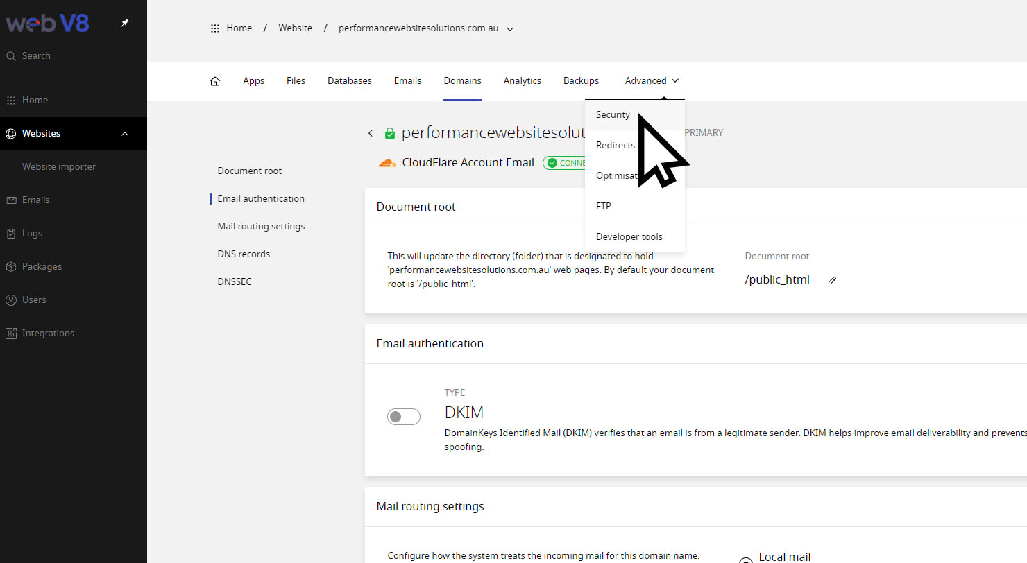This screenshot has height=563, width=1027.
Task: Choose Developer tools from the menu
Action: pyautogui.click(x=629, y=236)
